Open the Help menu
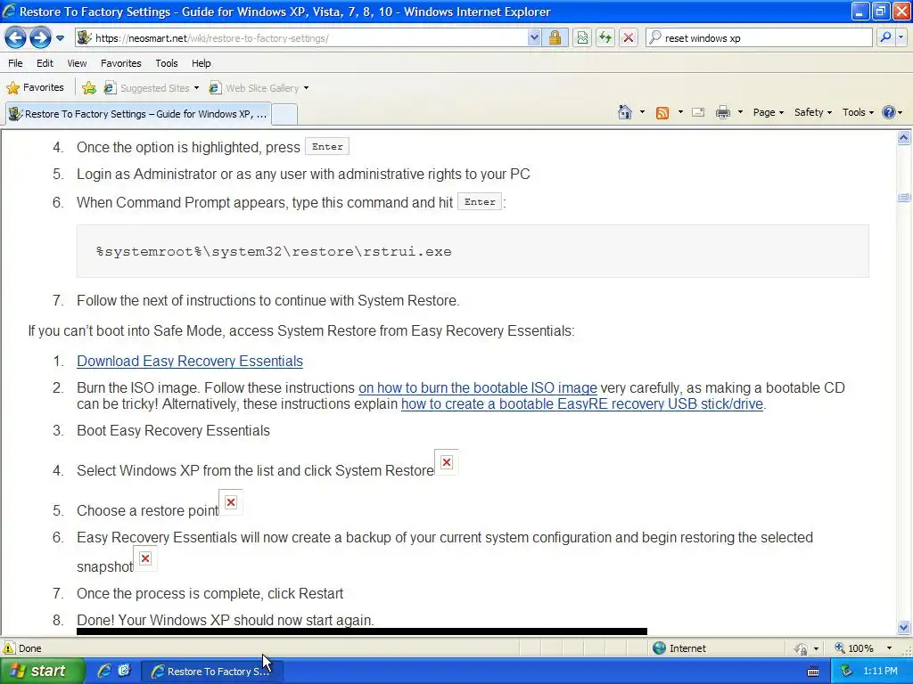The image size is (913, 684). click(x=202, y=63)
